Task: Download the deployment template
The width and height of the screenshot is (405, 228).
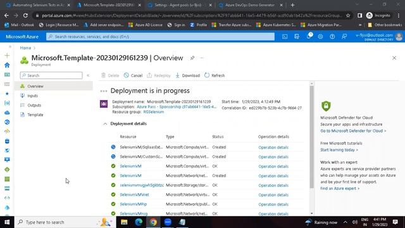Action: coord(187,75)
